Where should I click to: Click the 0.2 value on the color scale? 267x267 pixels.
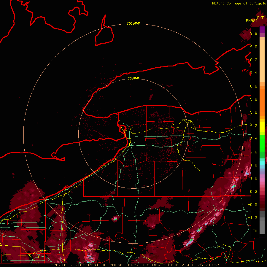coord(254,191)
